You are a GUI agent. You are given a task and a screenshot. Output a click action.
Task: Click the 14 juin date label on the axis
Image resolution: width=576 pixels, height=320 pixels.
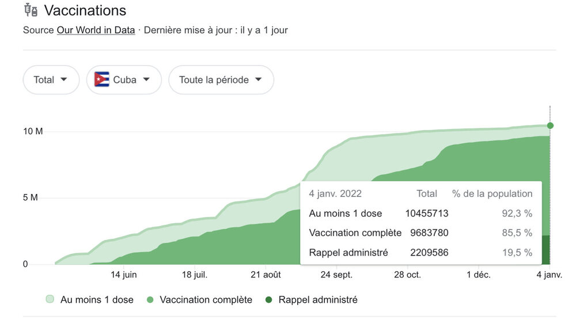point(123,275)
